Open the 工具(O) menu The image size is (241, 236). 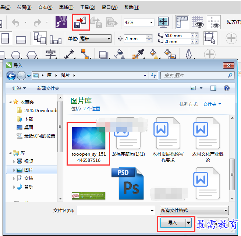point(88,7)
